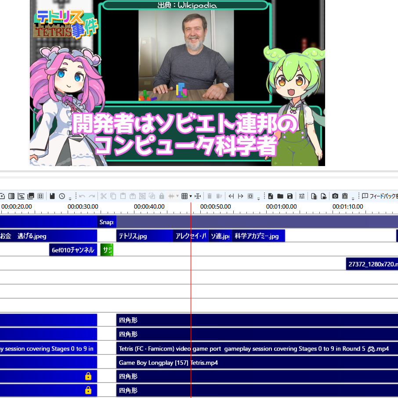Jump to left edge arrow icon
This screenshot has width=398, height=398.
(x=231, y=196)
